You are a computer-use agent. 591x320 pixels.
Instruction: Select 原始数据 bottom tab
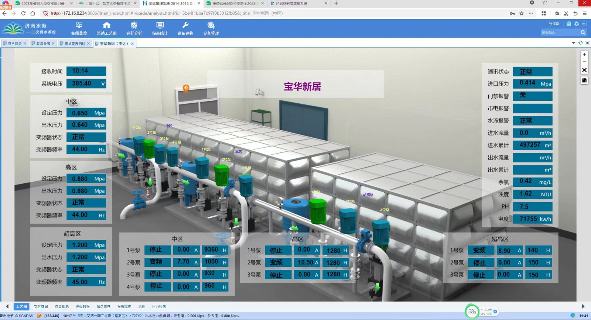click(x=82, y=306)
